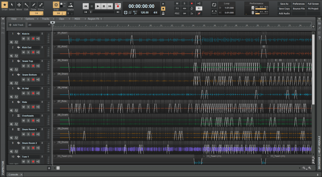Activate the Edit tool
The width and height of the screenshot is (322, 177).
[x=26, y=5]
